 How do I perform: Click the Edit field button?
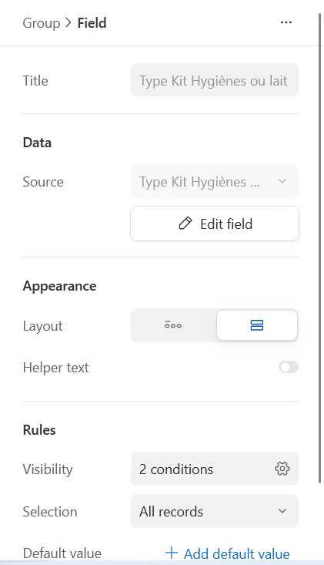coord(215,224)
